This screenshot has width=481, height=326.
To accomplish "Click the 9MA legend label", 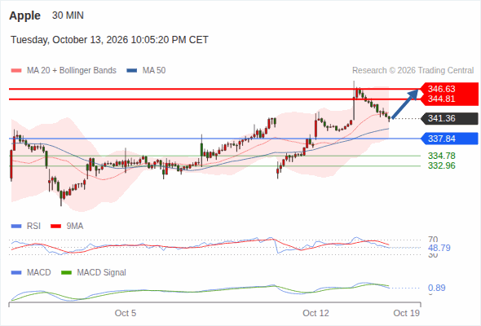I will point(75,227).
